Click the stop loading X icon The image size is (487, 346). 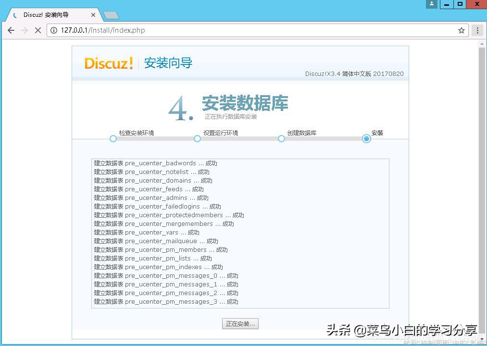pos(38,30)
